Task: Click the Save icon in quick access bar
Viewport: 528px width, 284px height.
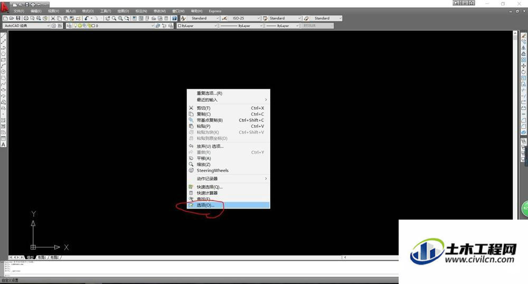Action: pos(27,5)
